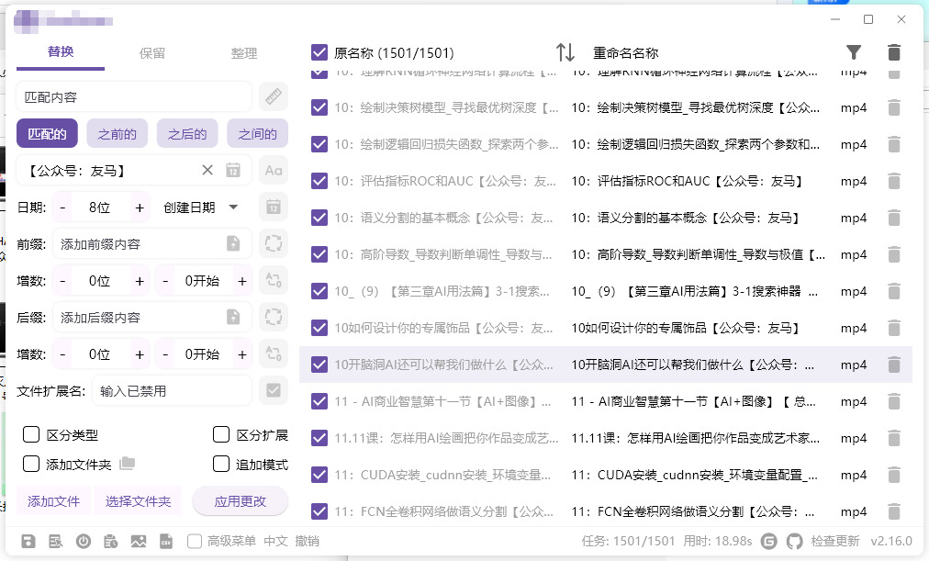Viewport: 929px width, 561px height.
Task: Click the 重命名名称 column header
Action: coord(626,52)
